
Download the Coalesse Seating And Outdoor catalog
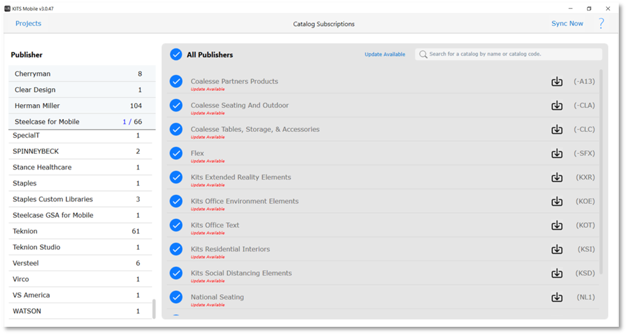tap(557, 105)
